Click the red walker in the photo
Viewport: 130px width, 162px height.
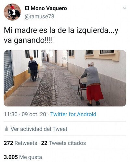tap(82, 88)
